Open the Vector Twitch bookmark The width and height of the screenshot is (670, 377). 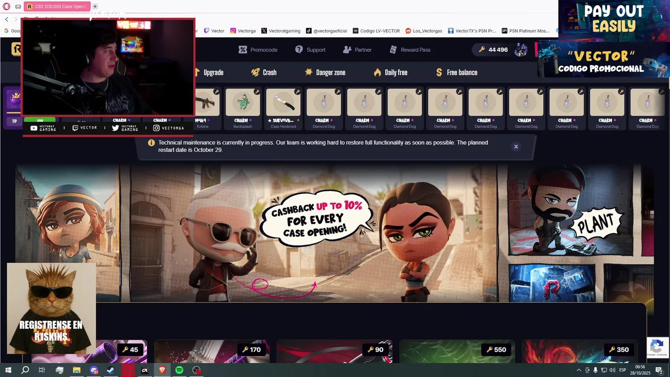[214, 31]
